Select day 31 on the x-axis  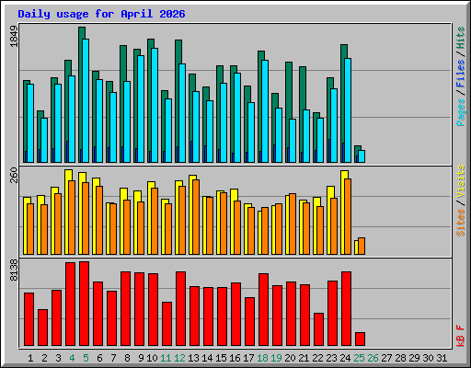point(442,358)
